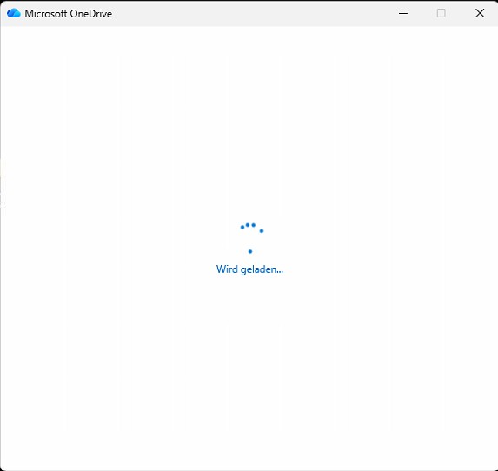Click the OneDrive cloud icon in title bar

tap(14, 13)
